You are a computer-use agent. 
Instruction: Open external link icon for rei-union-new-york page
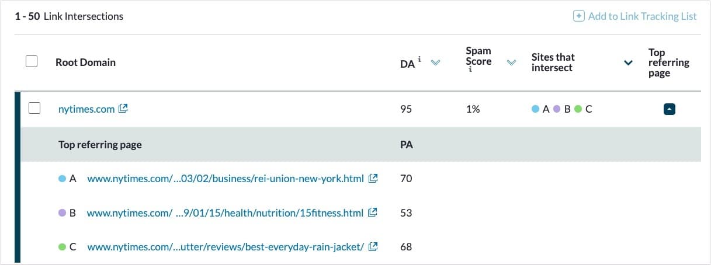tap(373, 179)
